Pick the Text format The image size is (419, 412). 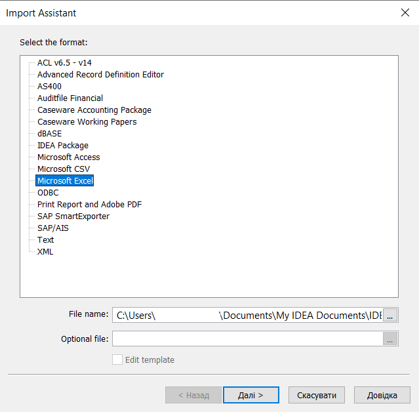pos(45,240)
